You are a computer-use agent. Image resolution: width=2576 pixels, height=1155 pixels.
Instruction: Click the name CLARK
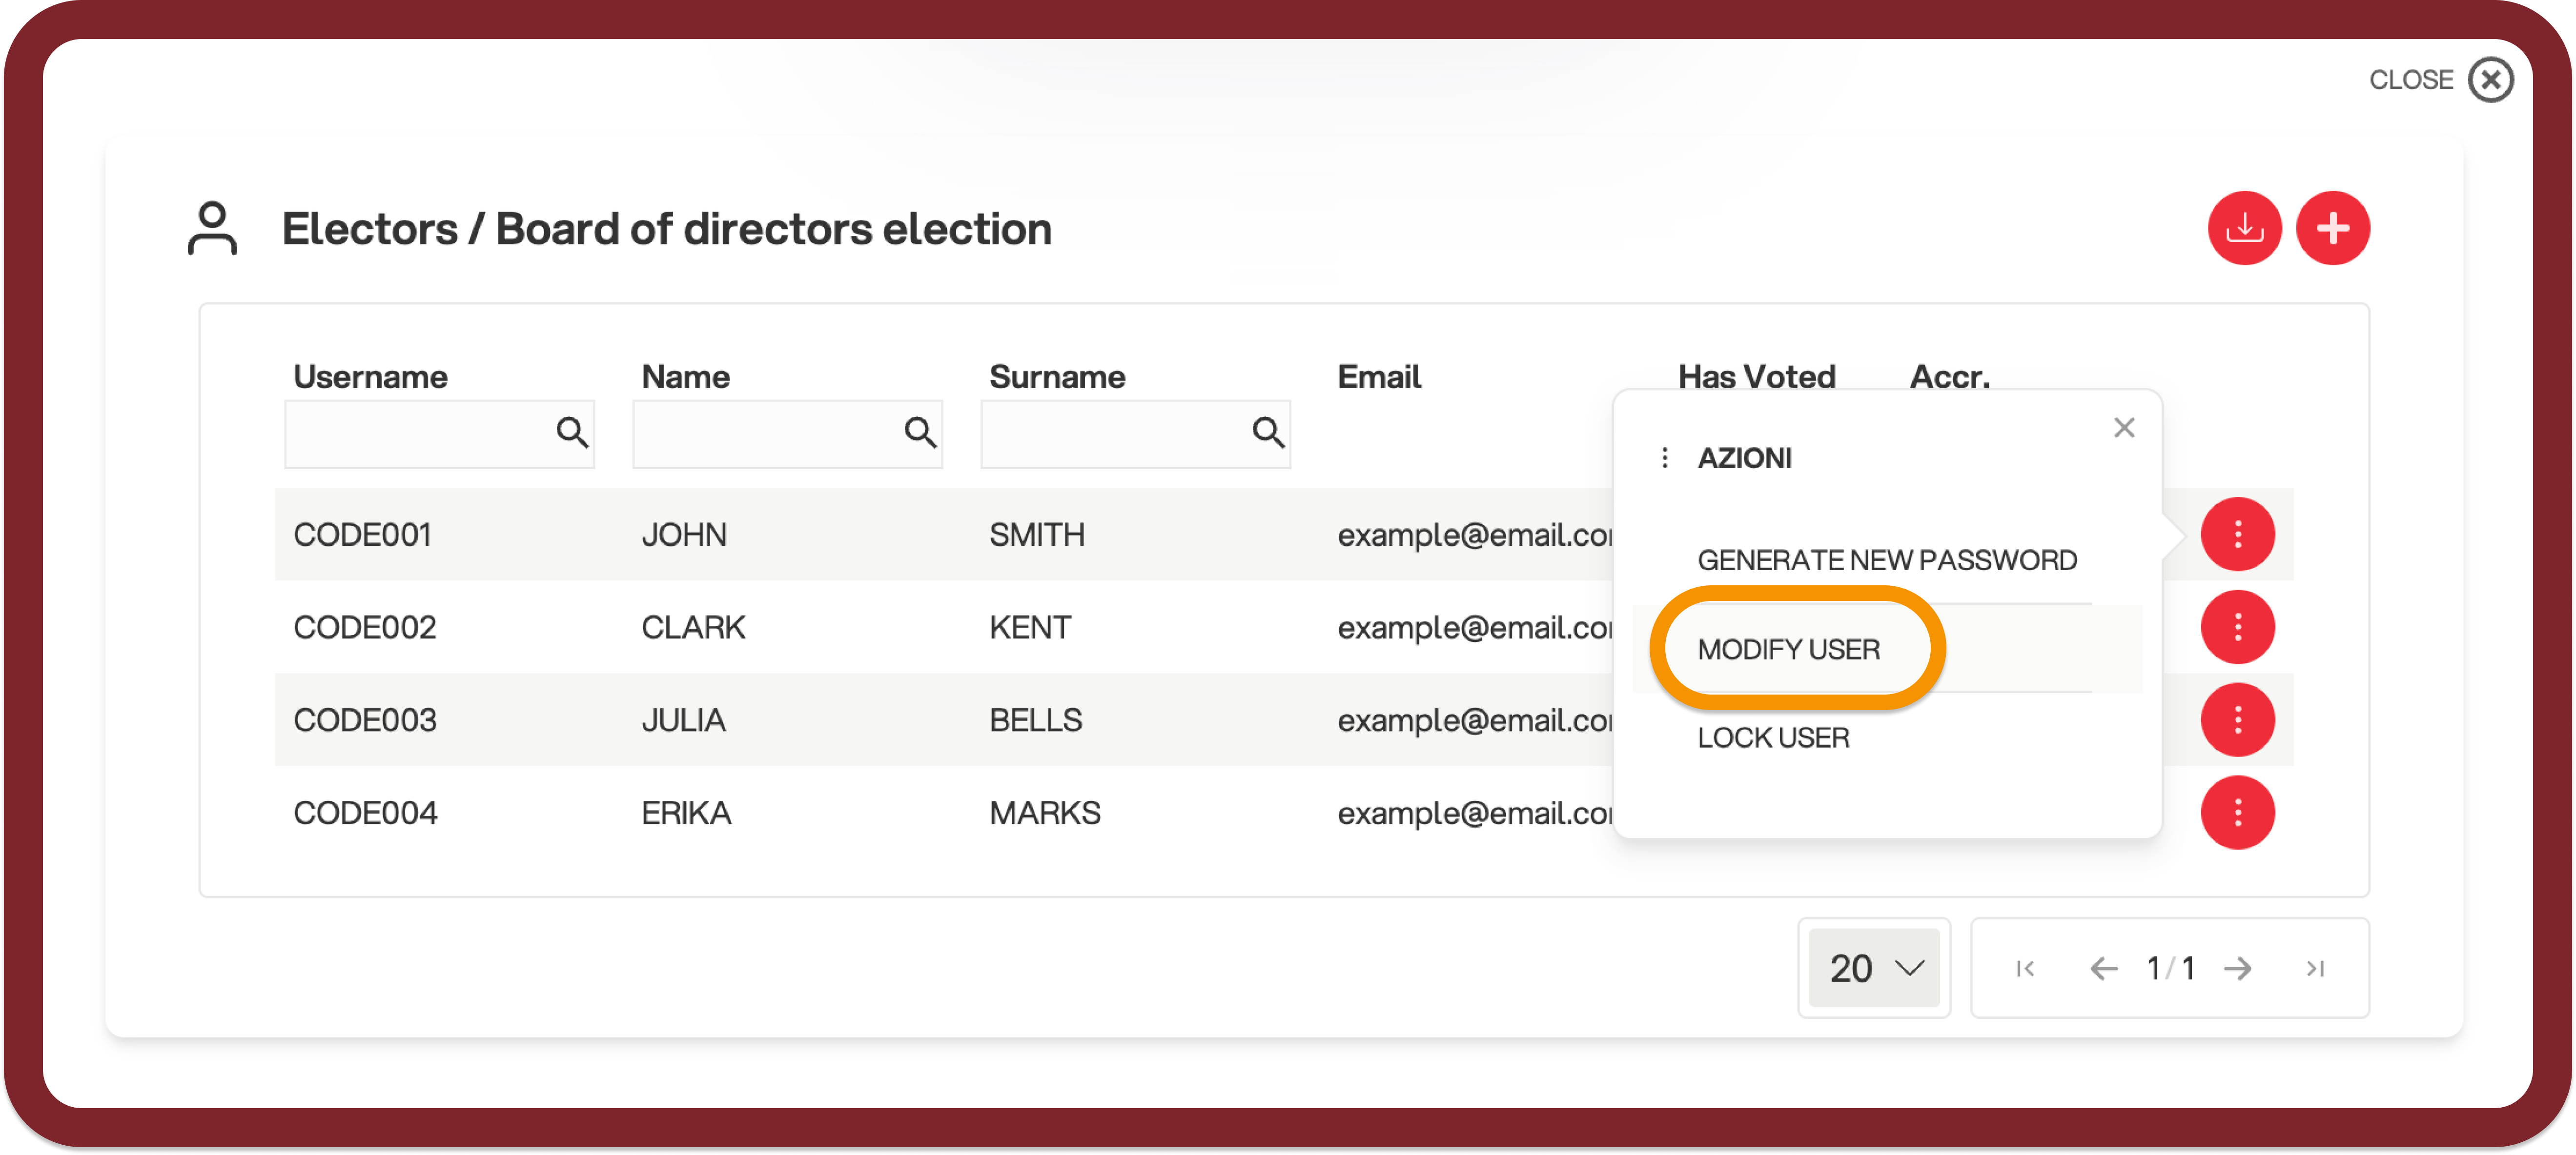(693, 627)
